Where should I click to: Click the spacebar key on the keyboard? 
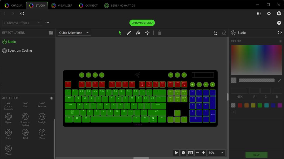point(111,119)
